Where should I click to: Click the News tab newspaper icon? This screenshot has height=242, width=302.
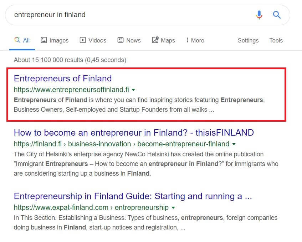(121, 40)
